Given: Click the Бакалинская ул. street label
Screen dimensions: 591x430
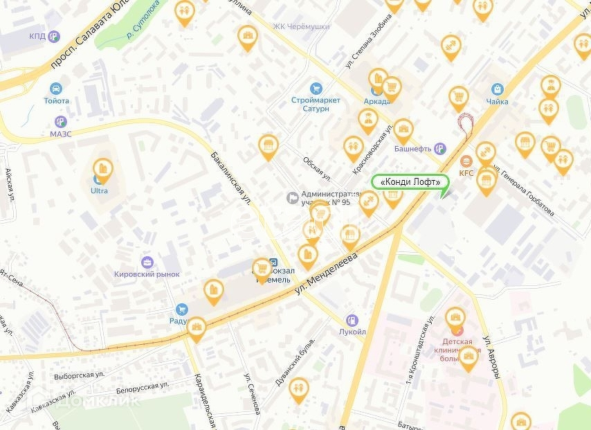Looking at the screenshot, I should tap(230, 179).
